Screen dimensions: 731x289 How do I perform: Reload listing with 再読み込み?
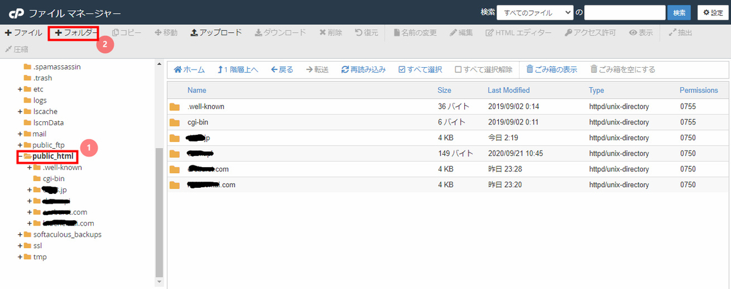[x=364, y=70]
